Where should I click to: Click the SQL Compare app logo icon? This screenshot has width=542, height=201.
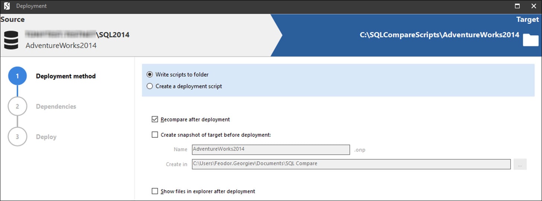(x=7, y=6)
